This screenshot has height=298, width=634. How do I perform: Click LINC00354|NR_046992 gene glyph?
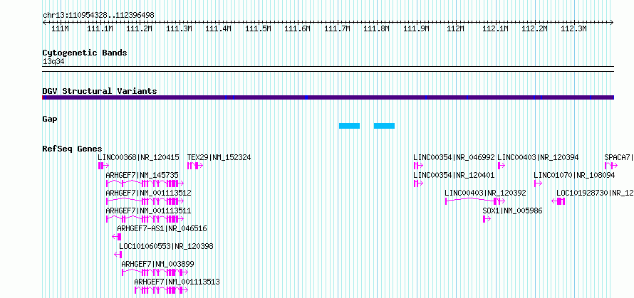pyautogui.click(x=418, y=166)
